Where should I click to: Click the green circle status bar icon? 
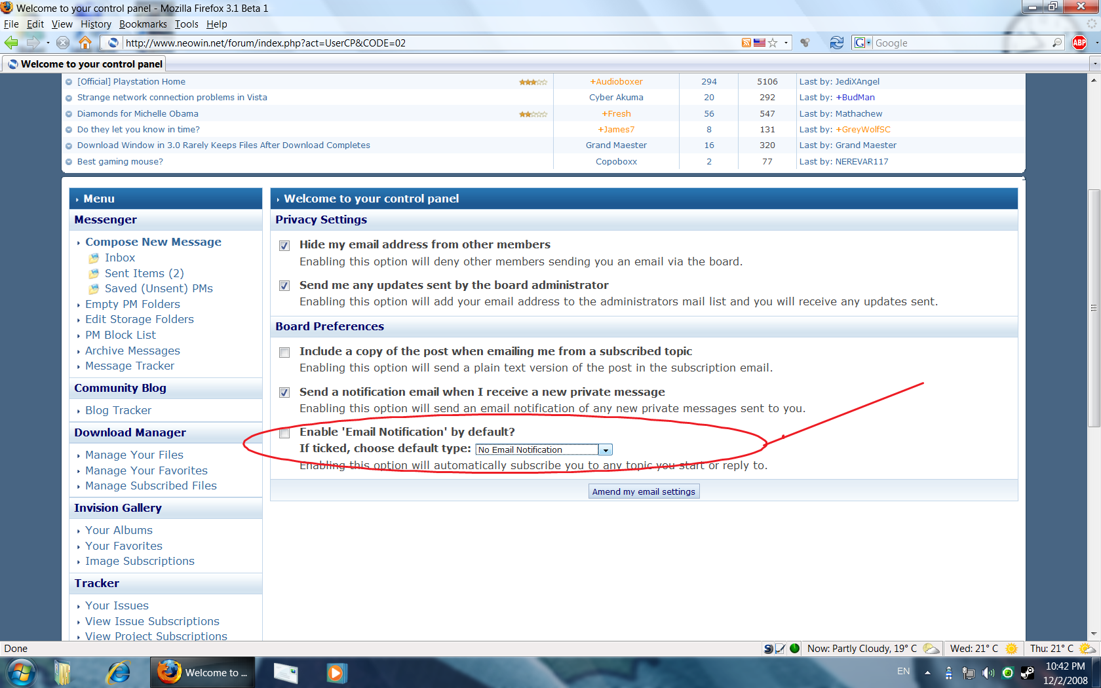pyautogui.click(x=795, y=649)
